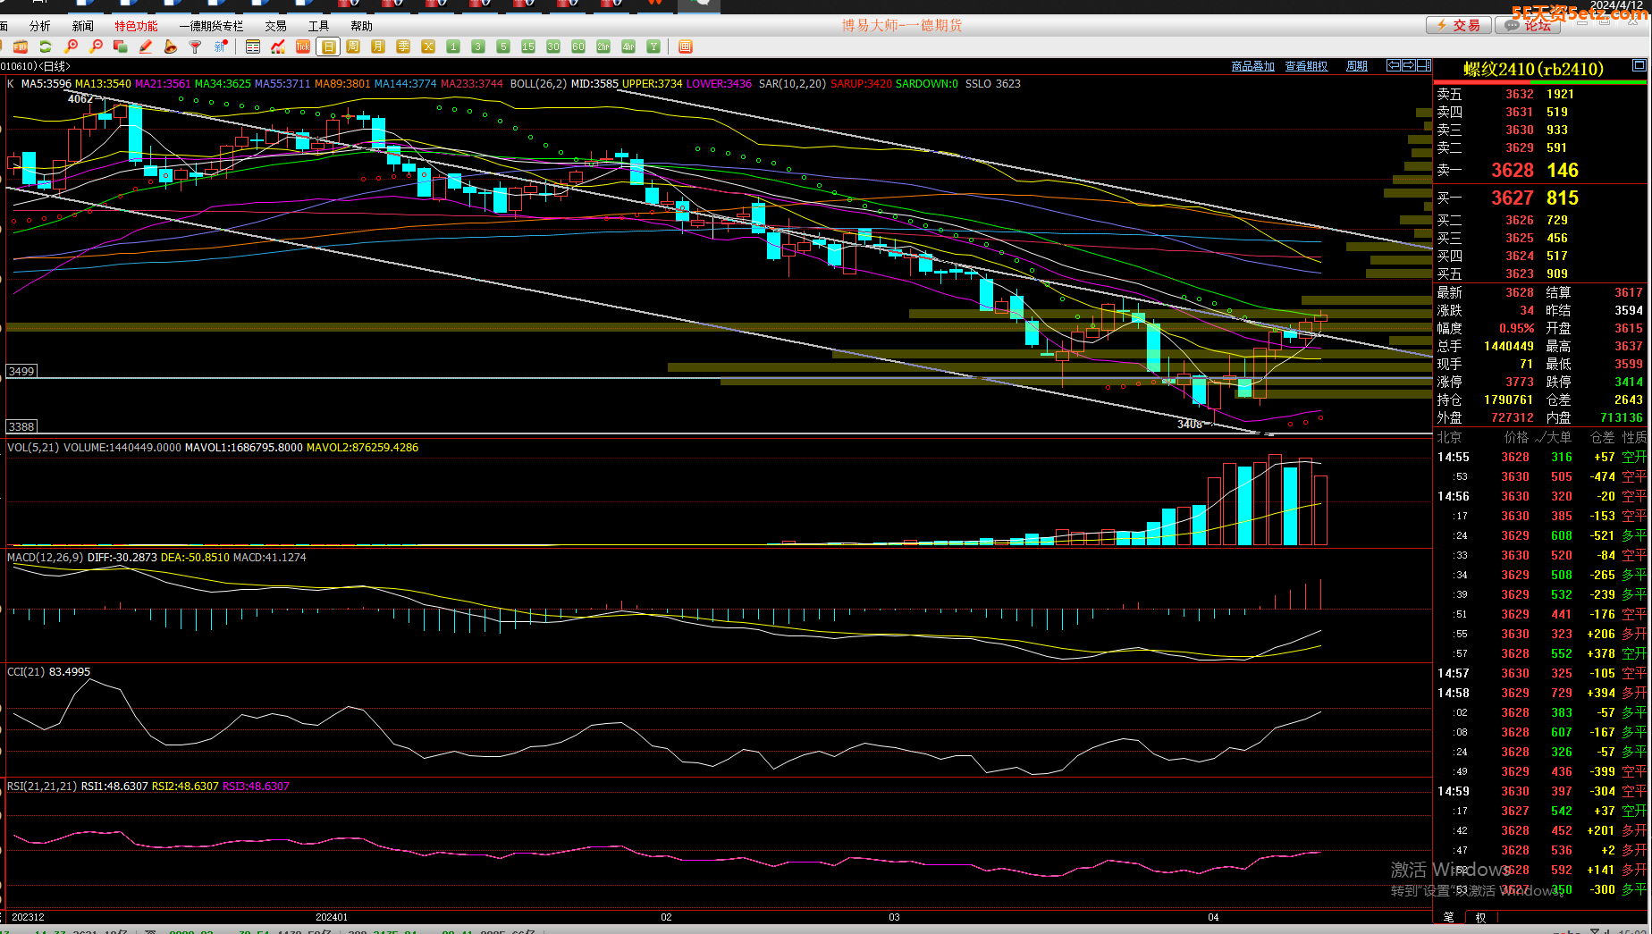Switch to 15-minute period button
Image resolution: width=1652 pixels, height=934 pixels.
point(528,46)
